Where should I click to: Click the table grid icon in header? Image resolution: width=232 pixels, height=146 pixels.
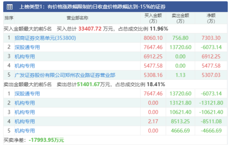[x=9, y=7]
